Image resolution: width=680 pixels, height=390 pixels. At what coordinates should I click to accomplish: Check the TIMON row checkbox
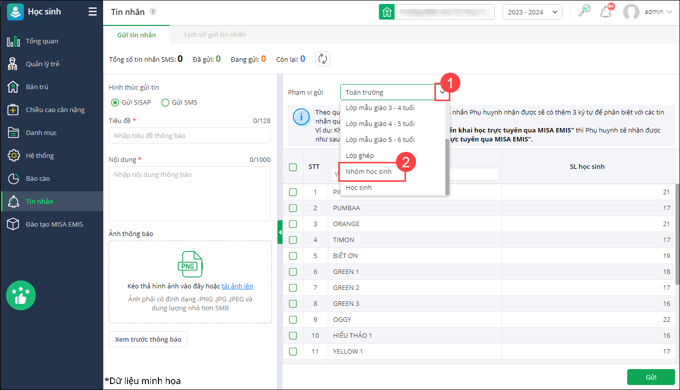(x=293, y=240)
